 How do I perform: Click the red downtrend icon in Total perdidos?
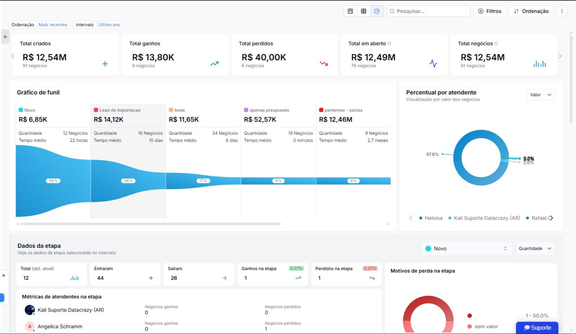tap(324, 64)
